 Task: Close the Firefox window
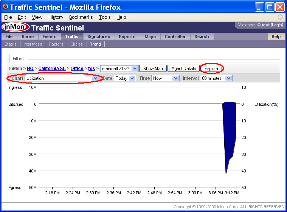click(x=280, y=7)
